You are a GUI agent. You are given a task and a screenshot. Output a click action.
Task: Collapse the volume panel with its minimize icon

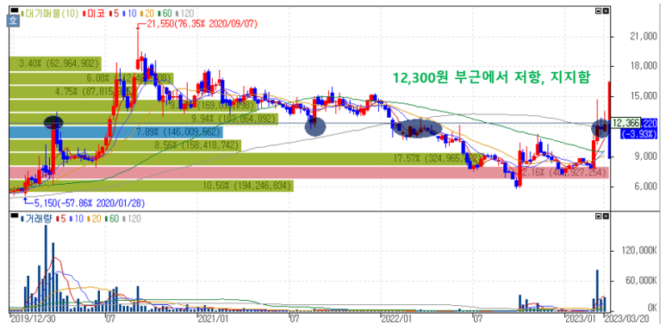pos(599,216)
